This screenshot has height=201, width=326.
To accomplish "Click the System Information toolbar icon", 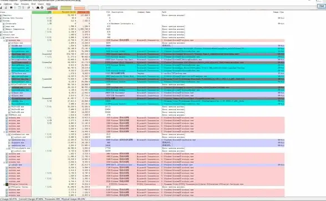I will click(x=11, y=8).
